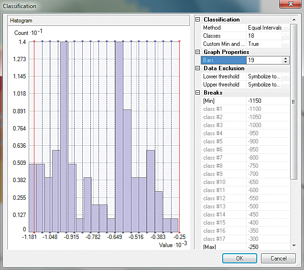Select the class #12 row
The image size is (304, 270).
pyautogui.click(x=245, y=198)
